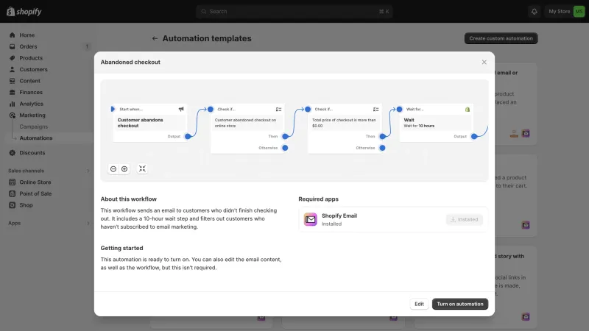This screenshot has width=589, height=331.
Task: Open the notifications bell
Action: 534,11
